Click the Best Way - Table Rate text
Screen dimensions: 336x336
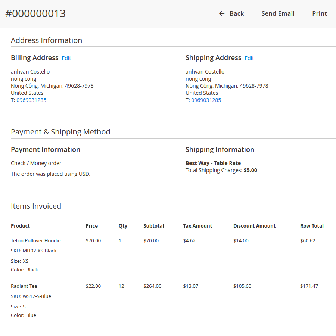tap(213, 163)
